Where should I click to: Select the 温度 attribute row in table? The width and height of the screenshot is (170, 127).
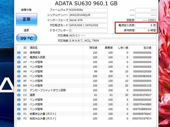coord(32,95)
